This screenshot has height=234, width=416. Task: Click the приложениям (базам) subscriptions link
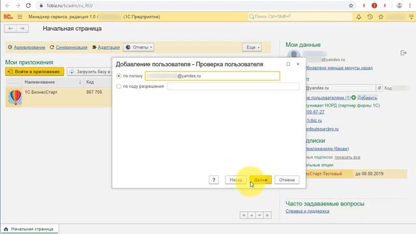coord(328,149)
